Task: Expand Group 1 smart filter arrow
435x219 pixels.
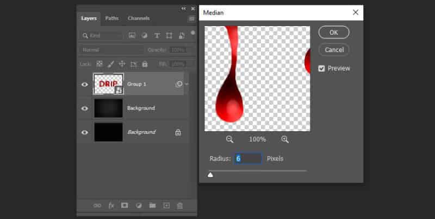Action: 187,84
